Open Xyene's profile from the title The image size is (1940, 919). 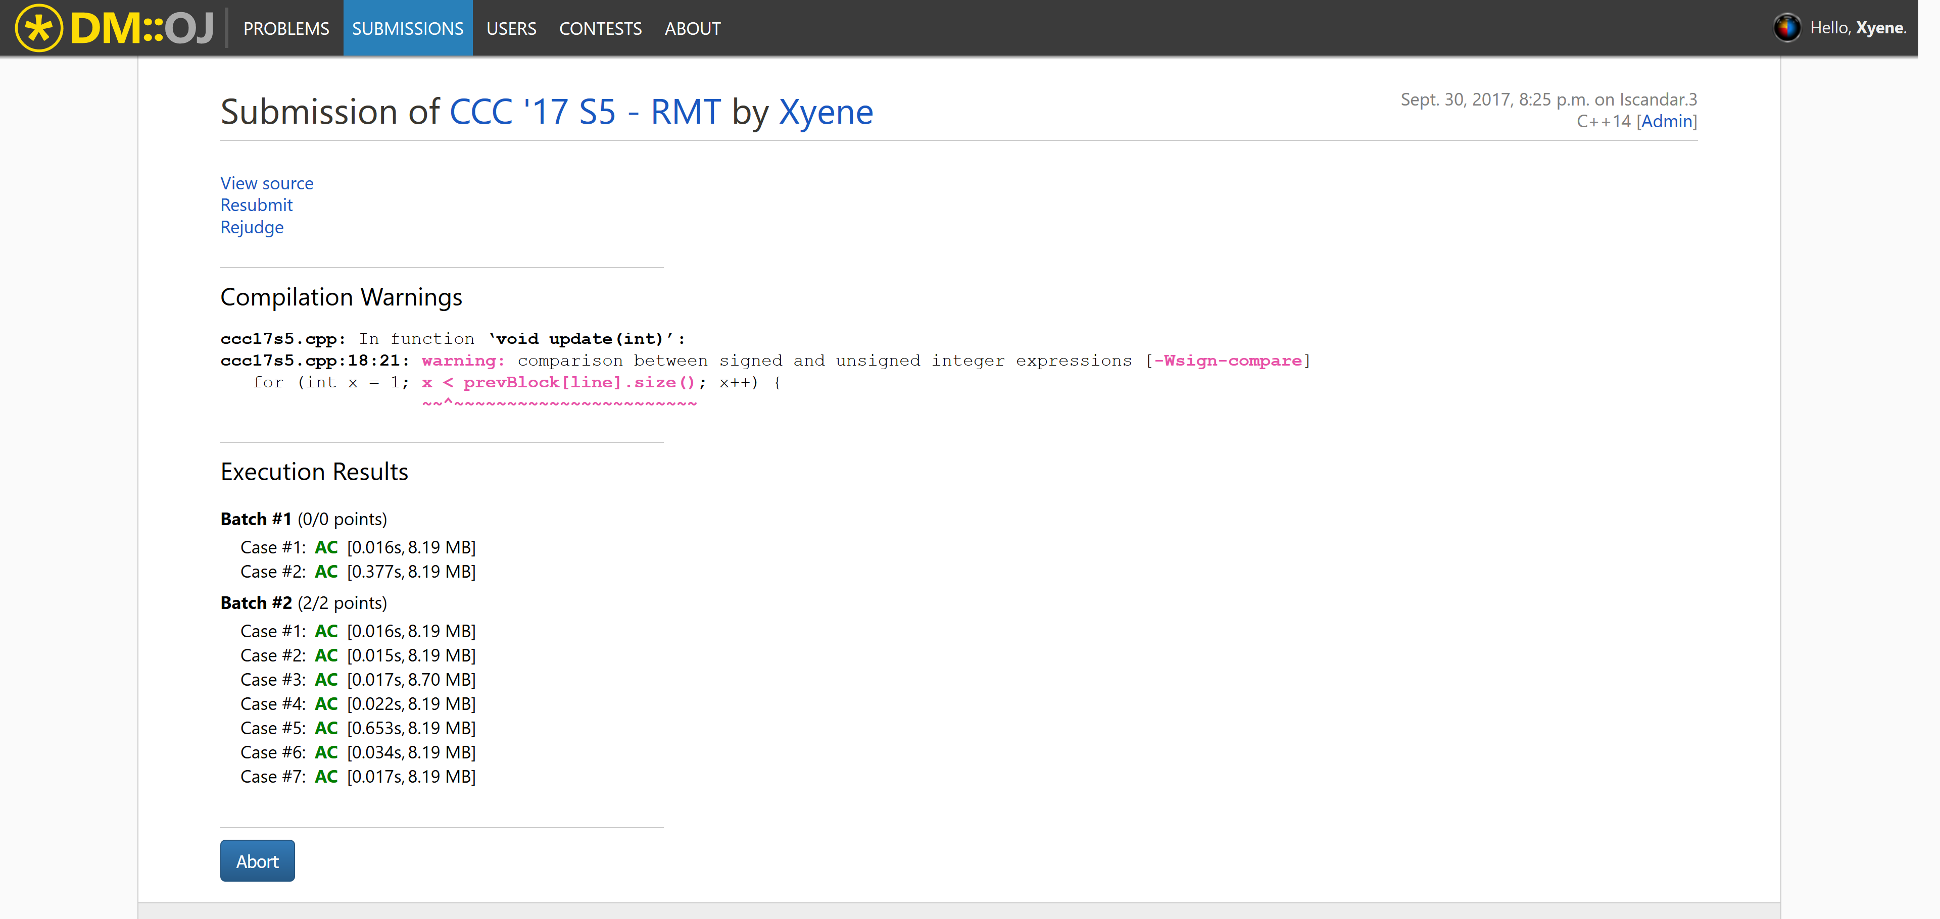[x=826, y=112]
